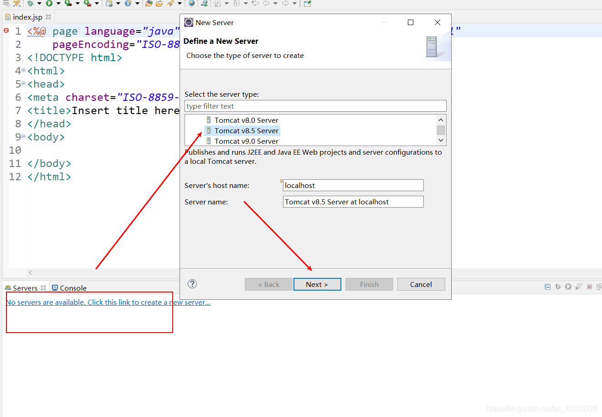This screenshot has height=417, width=602.
Task: Open the External Tools dropdown arrow
Action: pyautogui.click(x=97, y=3)
